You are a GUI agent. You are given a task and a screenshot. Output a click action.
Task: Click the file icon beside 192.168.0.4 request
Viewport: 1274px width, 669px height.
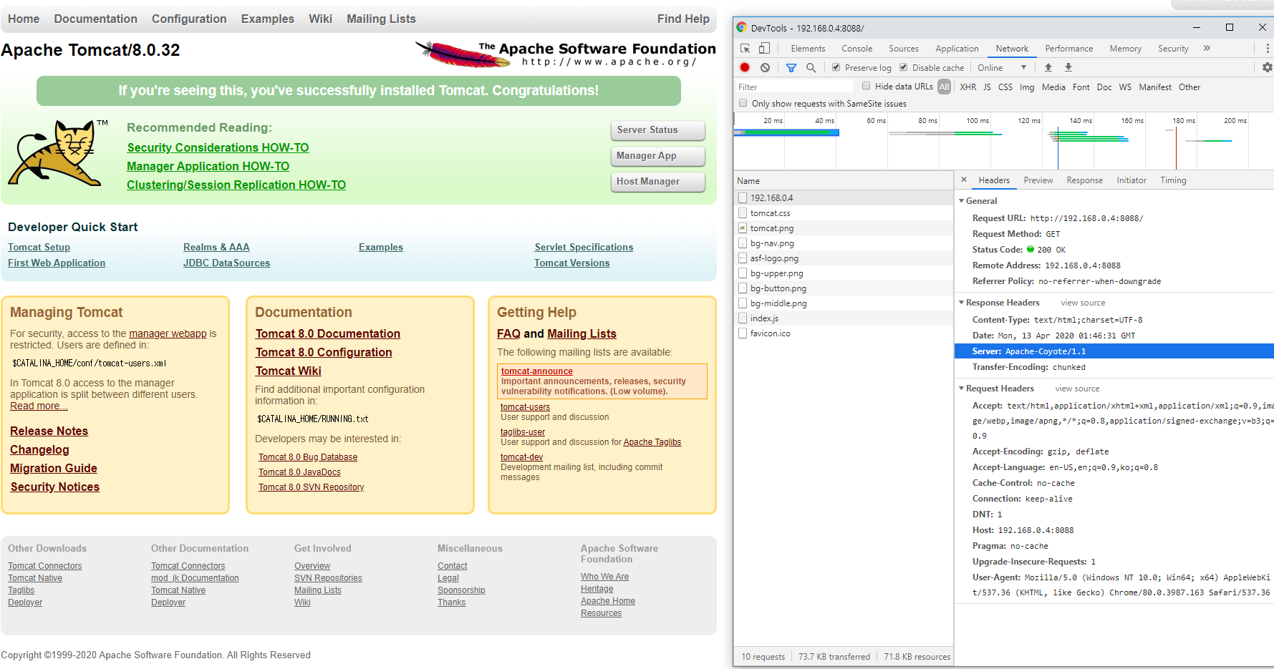point(743,198)
